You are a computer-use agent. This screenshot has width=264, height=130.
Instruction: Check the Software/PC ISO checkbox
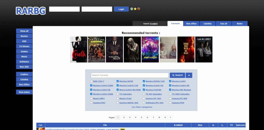(x=144, y=103)
